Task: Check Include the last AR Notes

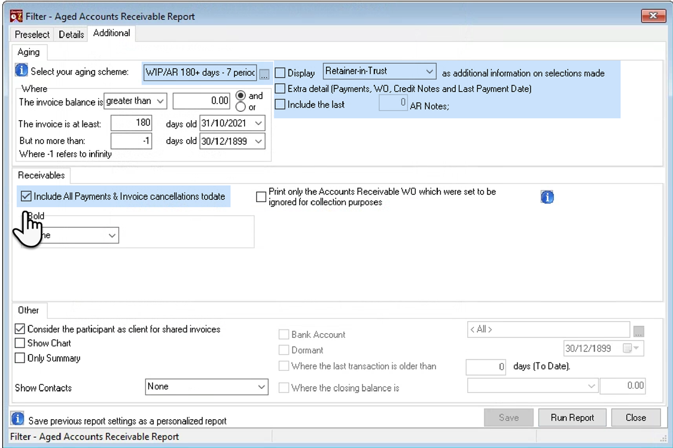Action: (x=281, y=104)
